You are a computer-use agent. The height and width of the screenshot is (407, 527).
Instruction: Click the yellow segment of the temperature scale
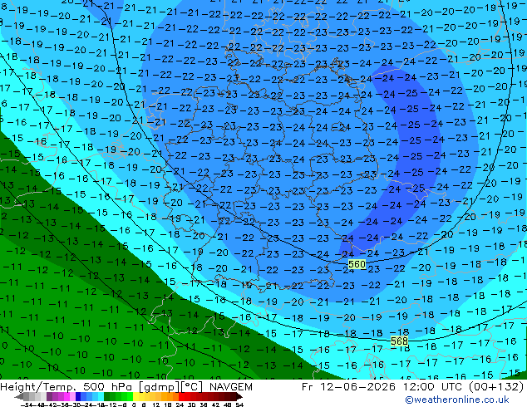click(x=135, y=396)
